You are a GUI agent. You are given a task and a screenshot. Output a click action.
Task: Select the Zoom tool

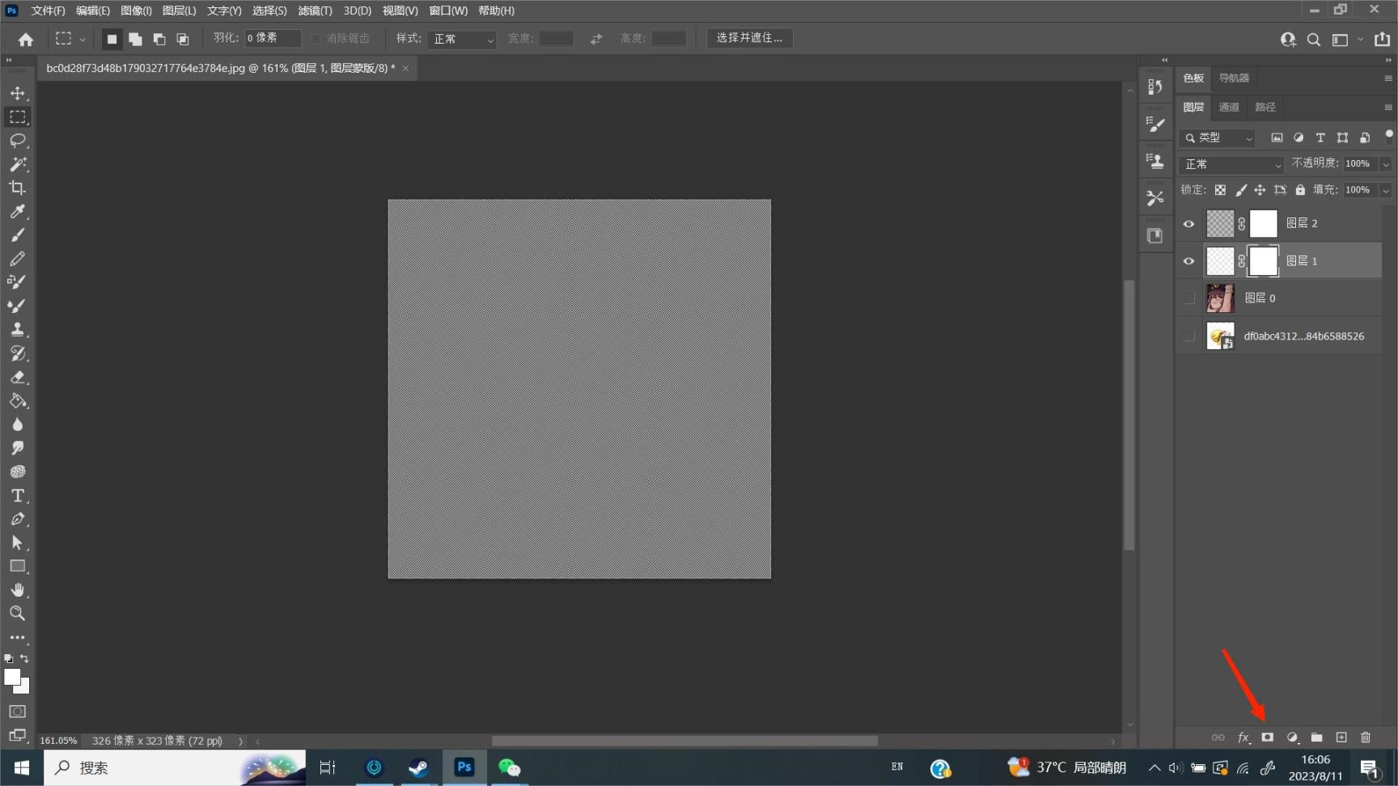18,613
